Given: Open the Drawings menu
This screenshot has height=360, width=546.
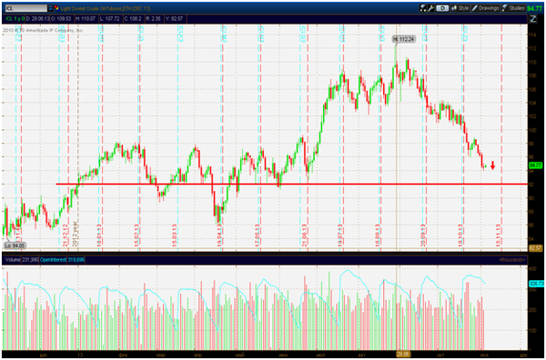Looking at the screenshot, I should [486, 8].
